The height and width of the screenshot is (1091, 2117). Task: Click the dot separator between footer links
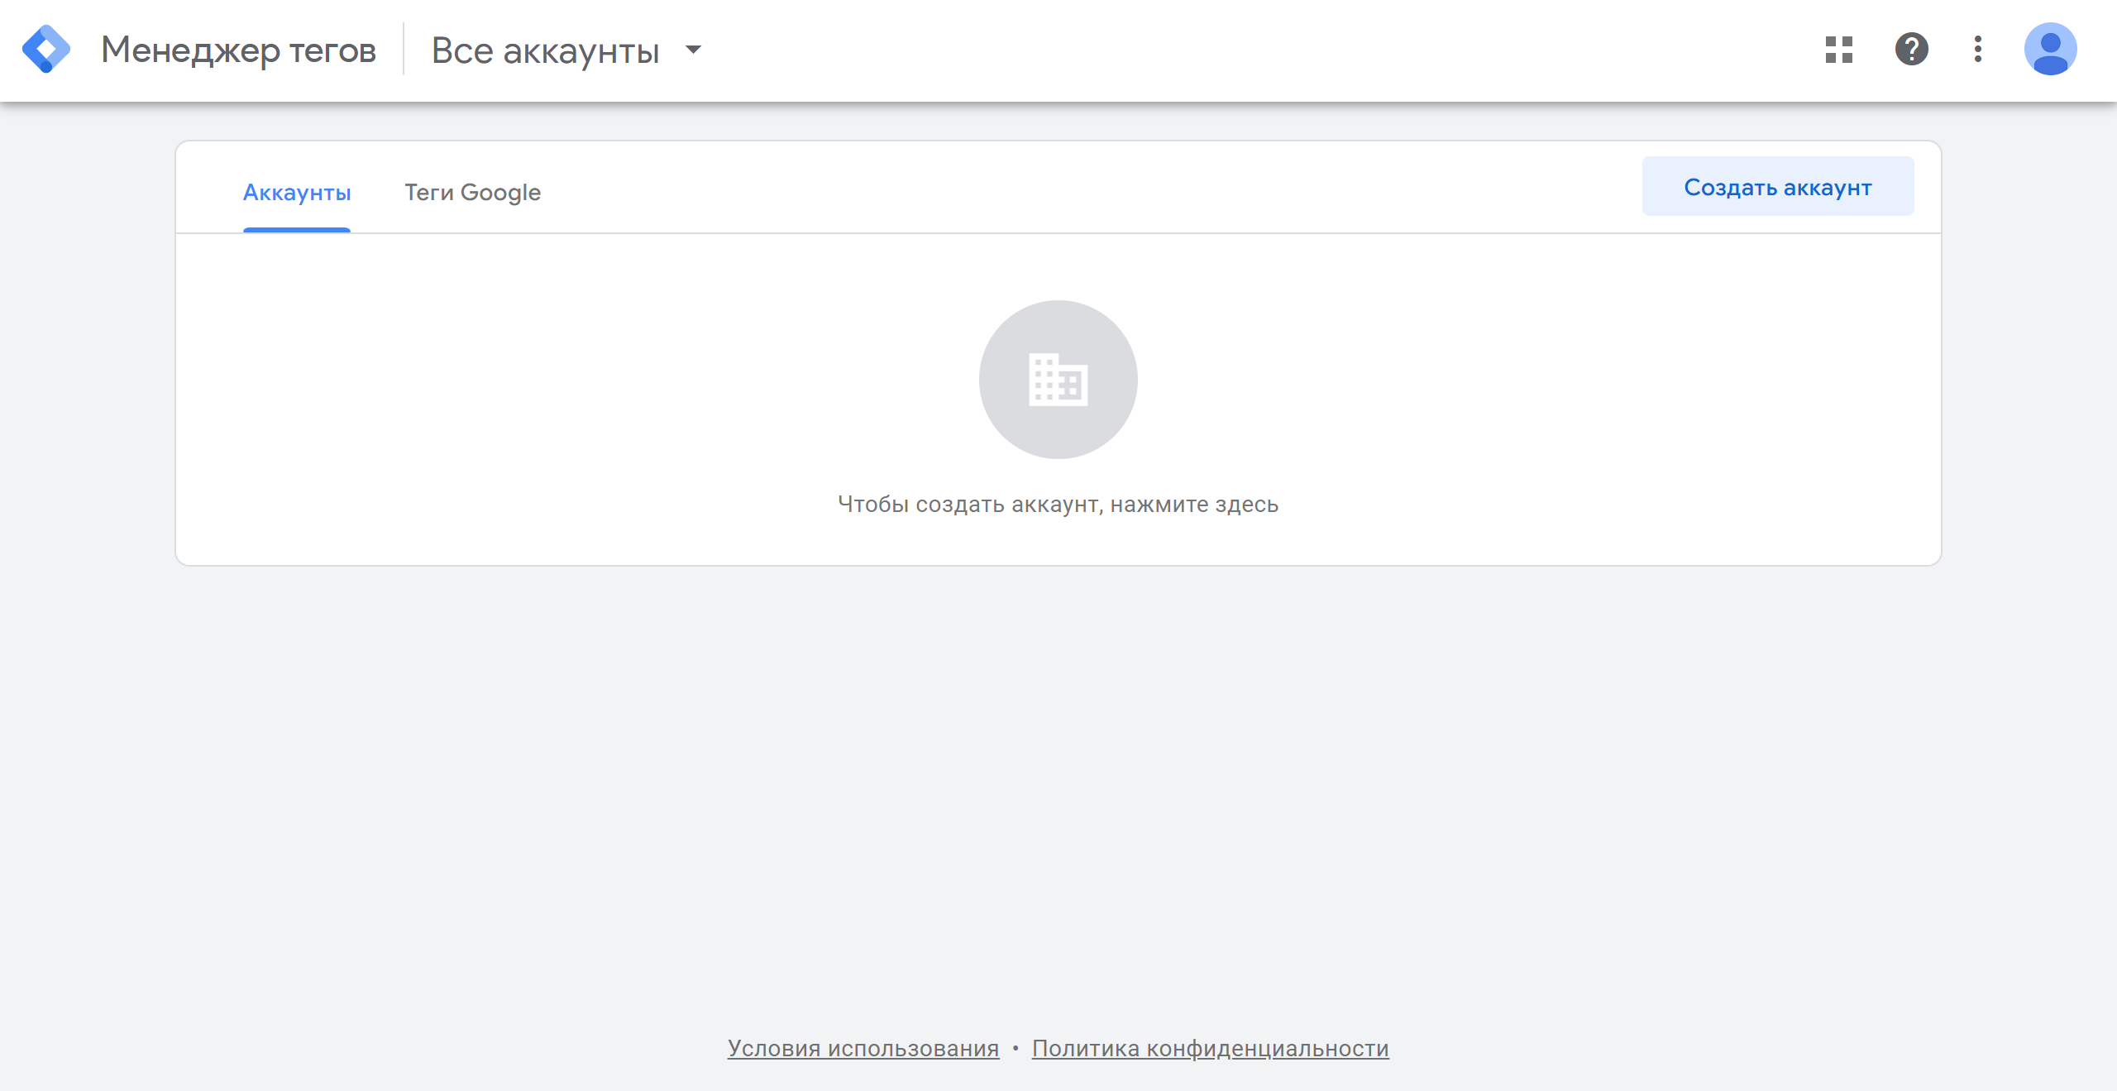(1015, 1048)
